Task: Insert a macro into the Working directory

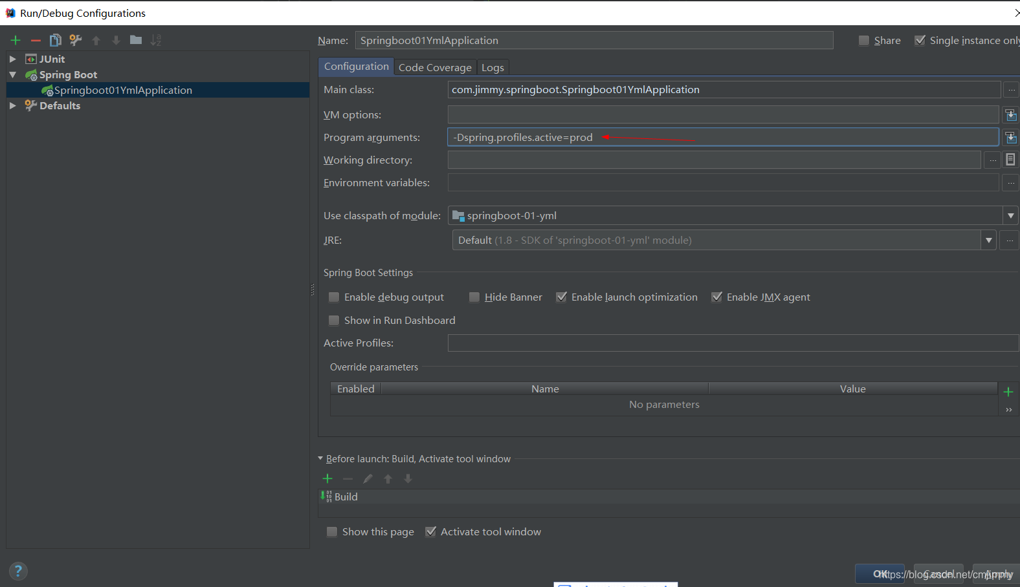Action: point(1010,160)
